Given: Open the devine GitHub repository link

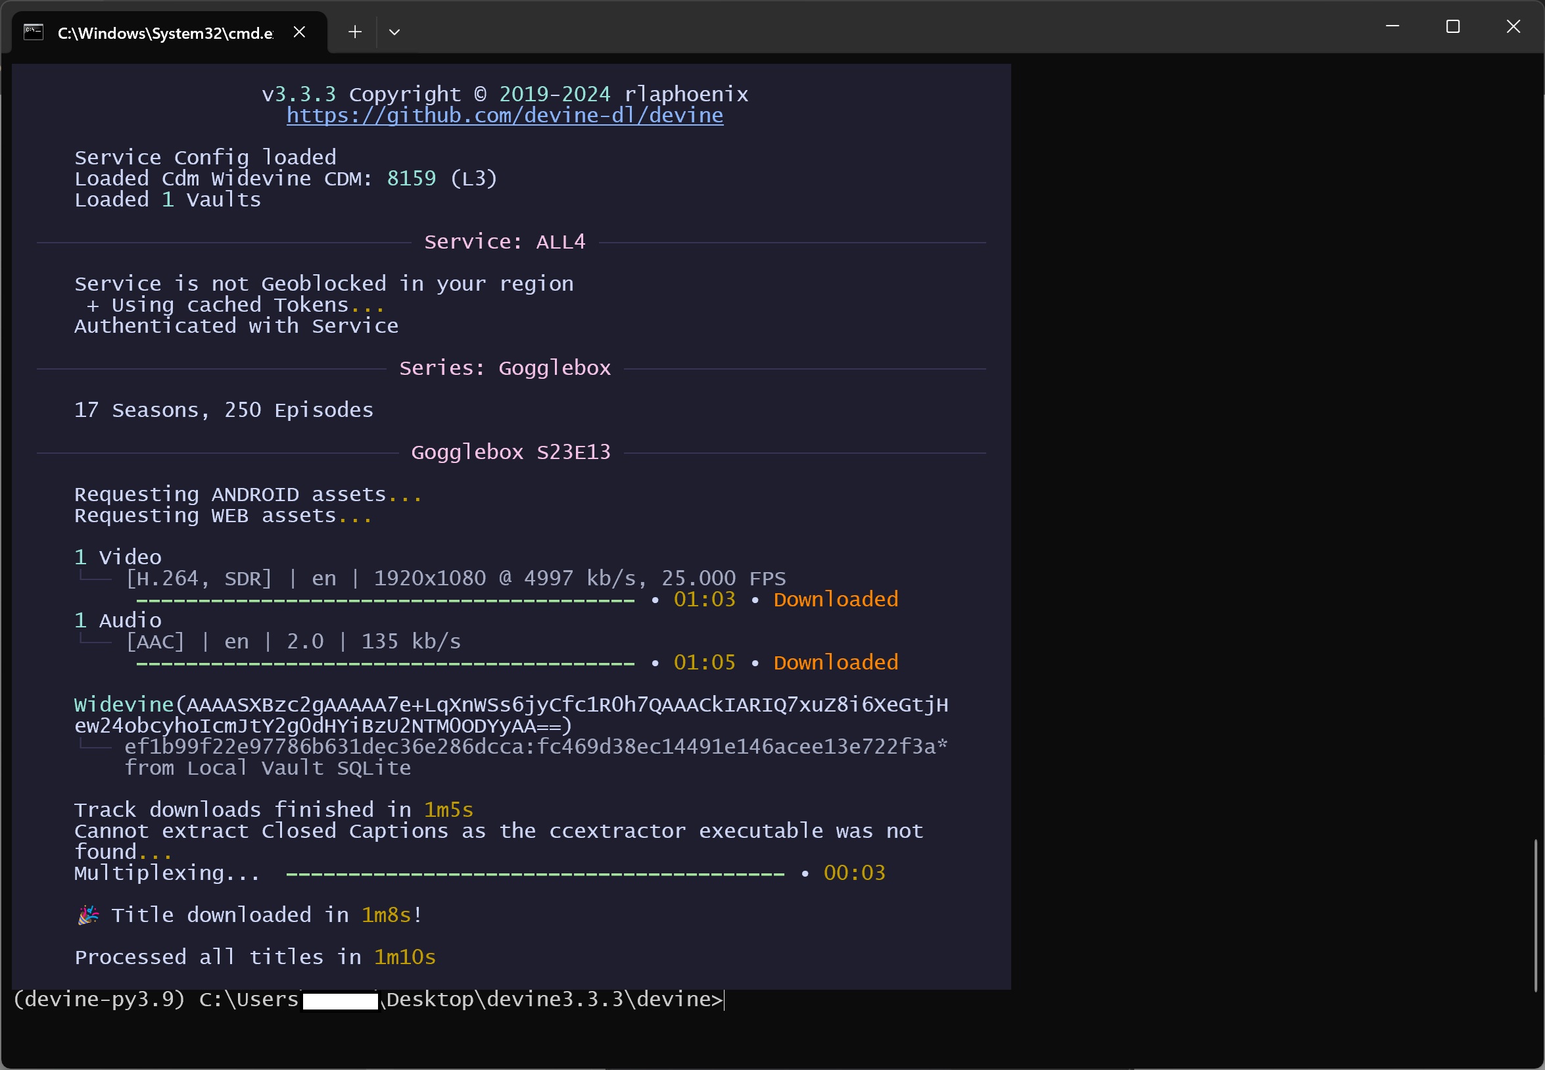Looking at the screenshot, I should click(x=505, y=115).
